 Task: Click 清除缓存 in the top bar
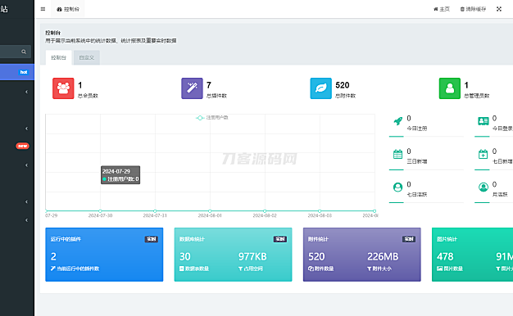(473, 9)
